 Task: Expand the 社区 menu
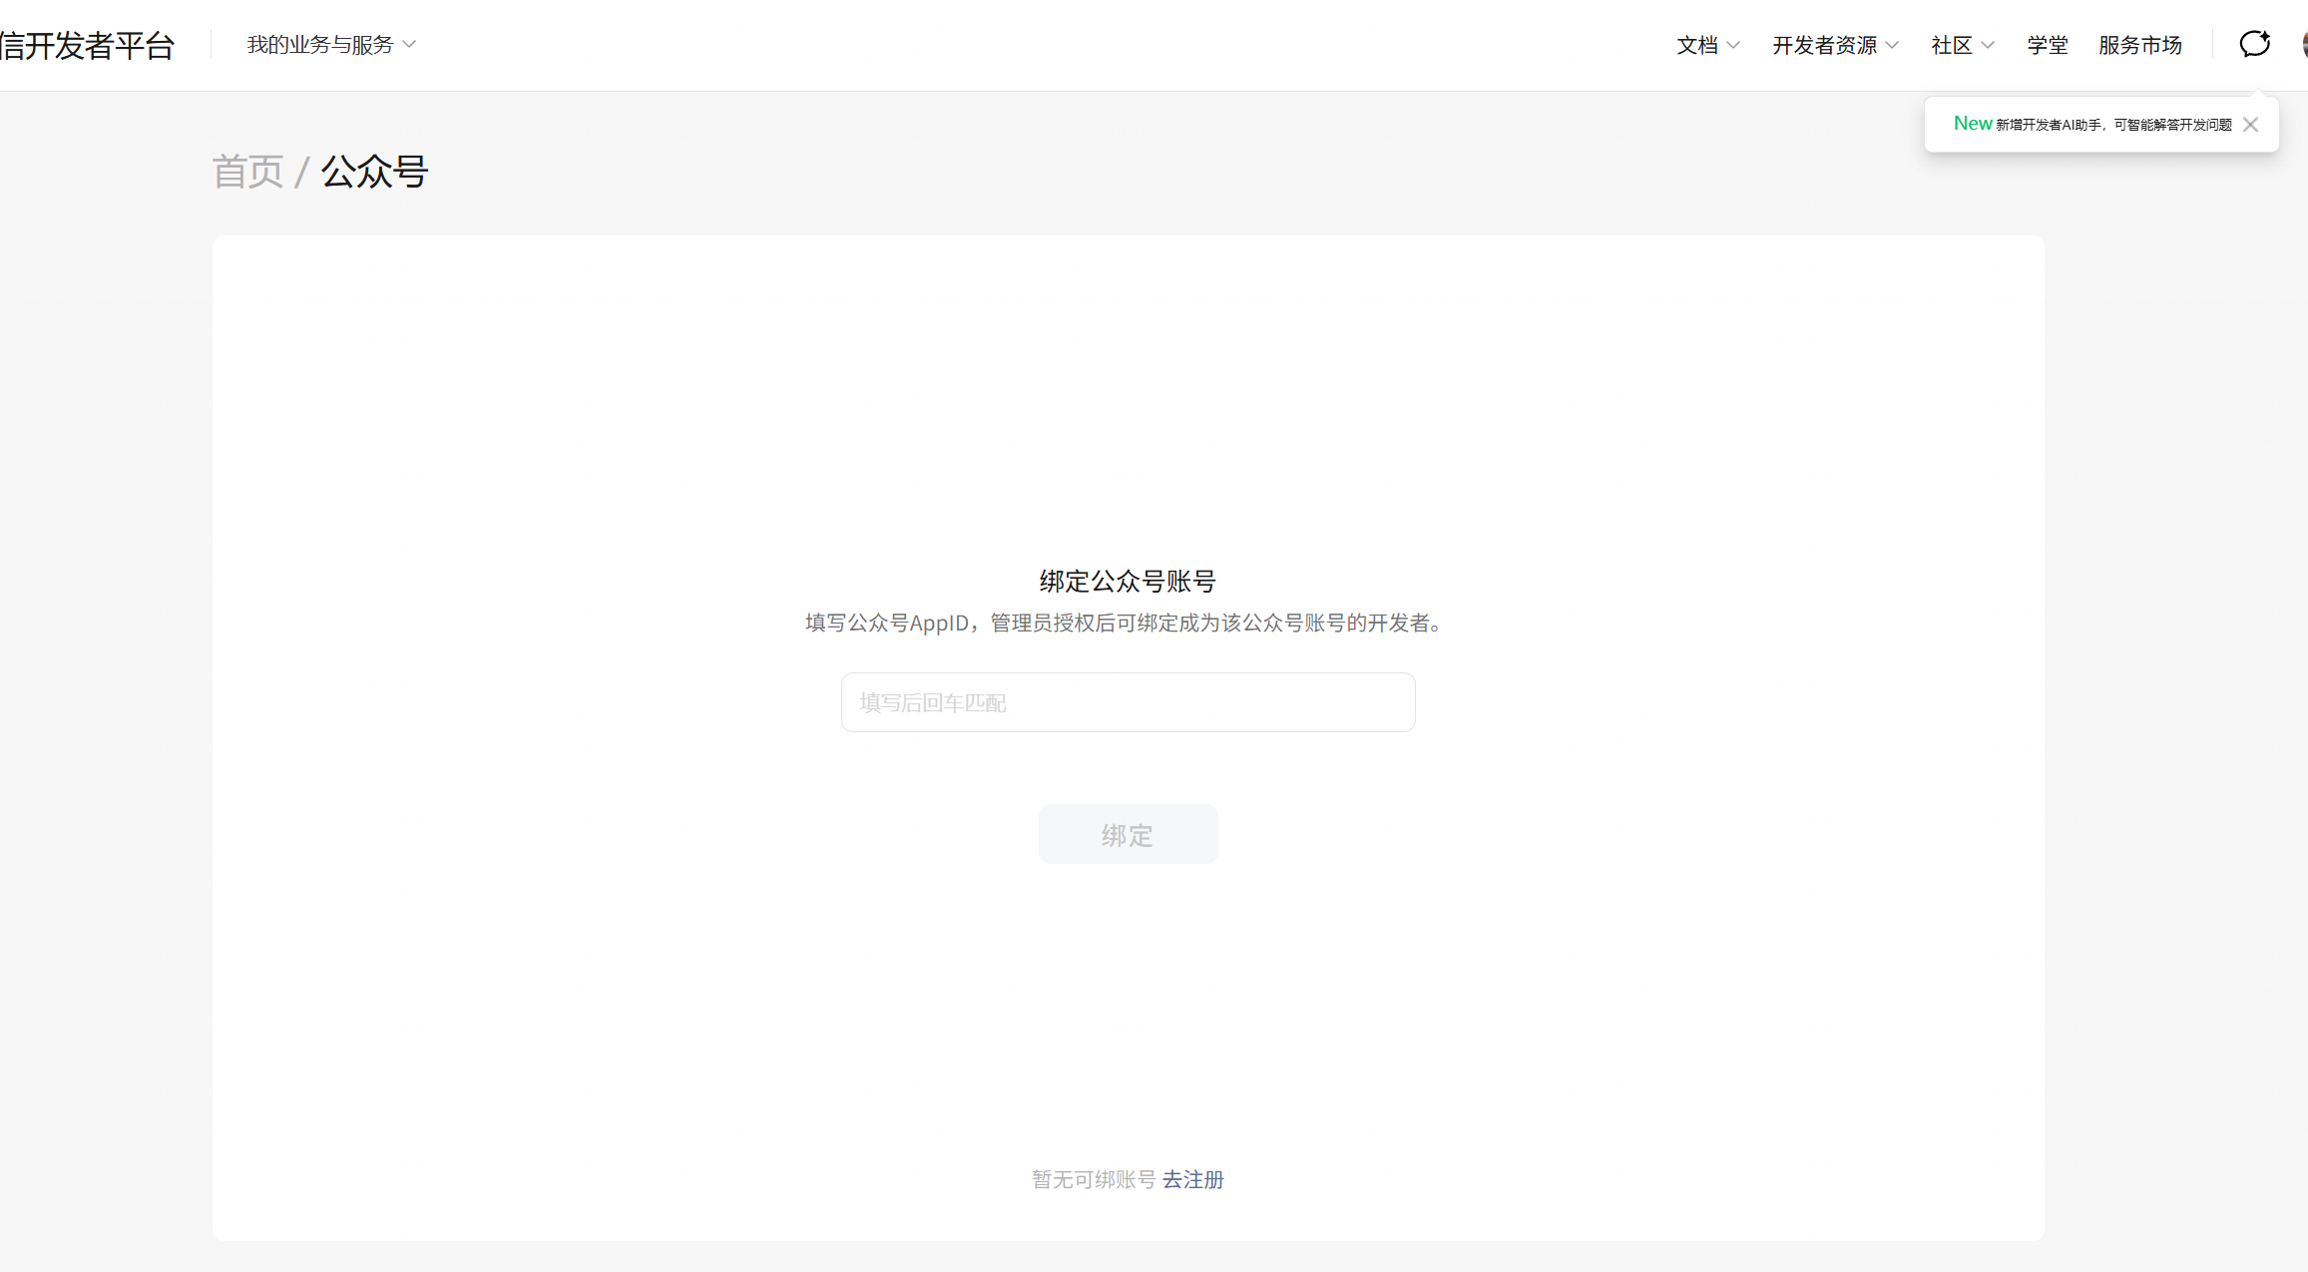coord(1951,45)
